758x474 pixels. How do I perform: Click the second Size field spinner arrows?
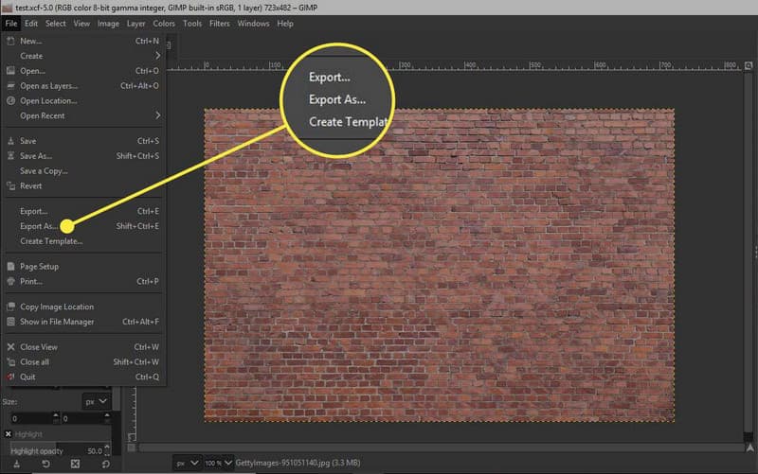tap(107, 418)
